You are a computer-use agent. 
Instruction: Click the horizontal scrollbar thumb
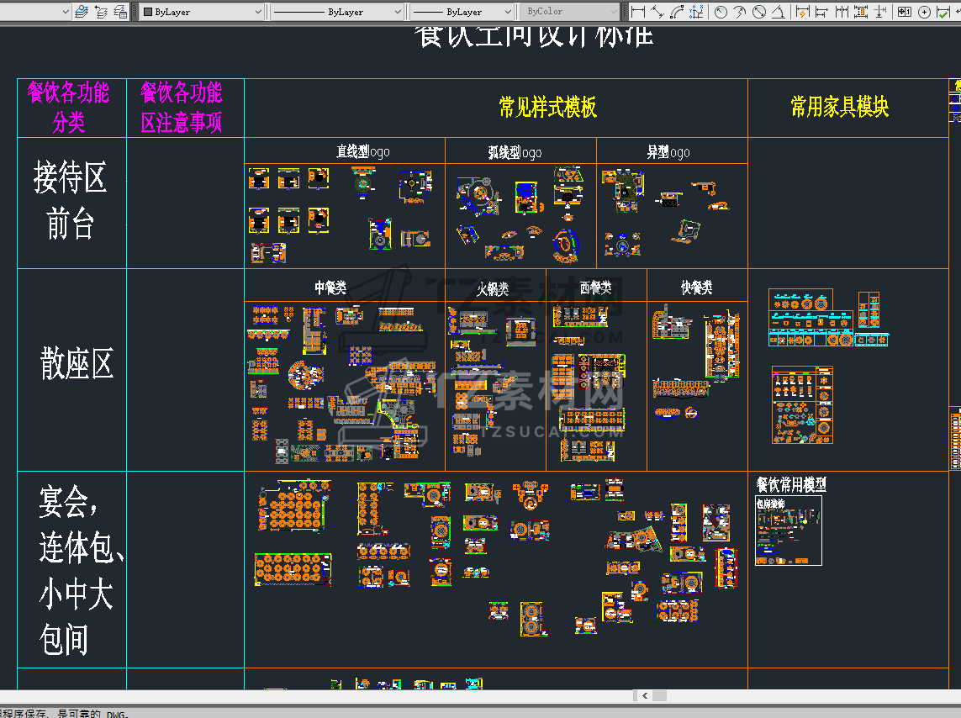coord(659,695)
